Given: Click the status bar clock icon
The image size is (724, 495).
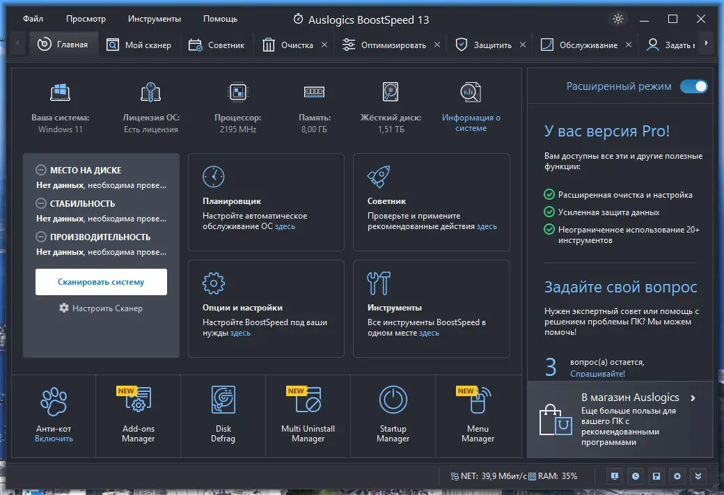Looking at the screenshot, I should click(636, 476).
